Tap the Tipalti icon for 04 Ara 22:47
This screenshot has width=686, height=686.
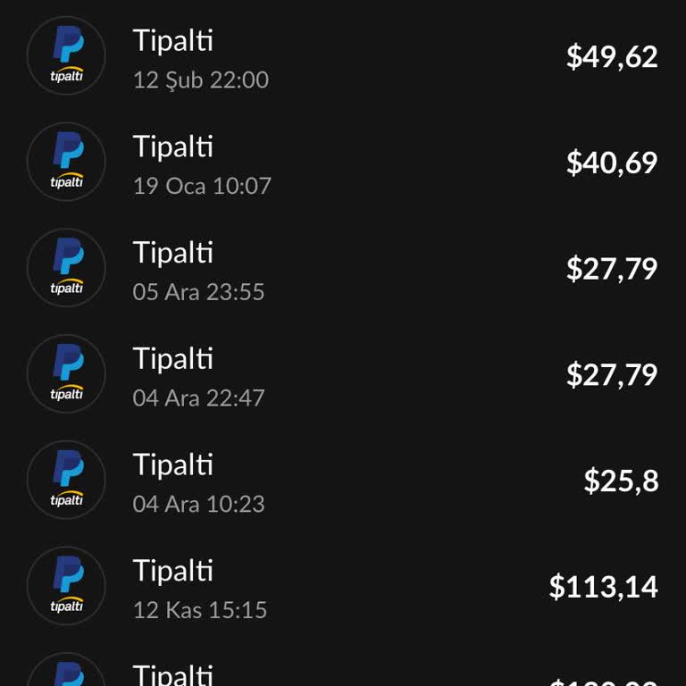tap(67, 374)
